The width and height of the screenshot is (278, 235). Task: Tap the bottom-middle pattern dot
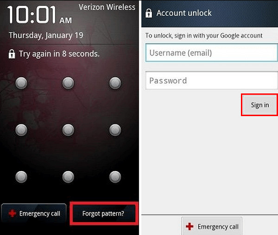tap(68, 177)
